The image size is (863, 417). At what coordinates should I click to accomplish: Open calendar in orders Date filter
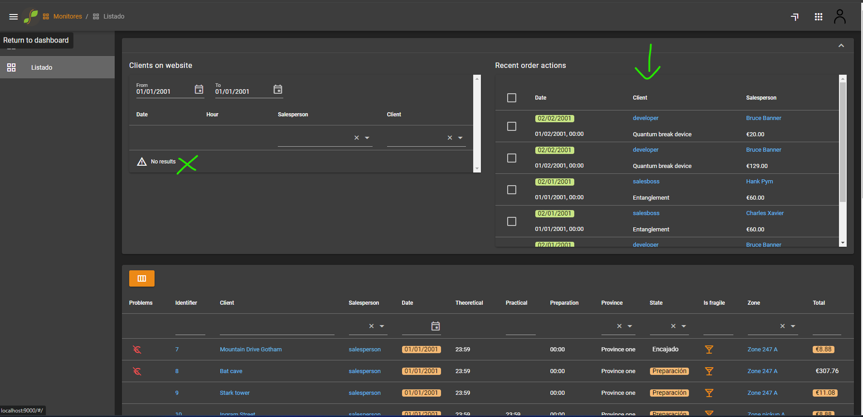pos(436,326)
